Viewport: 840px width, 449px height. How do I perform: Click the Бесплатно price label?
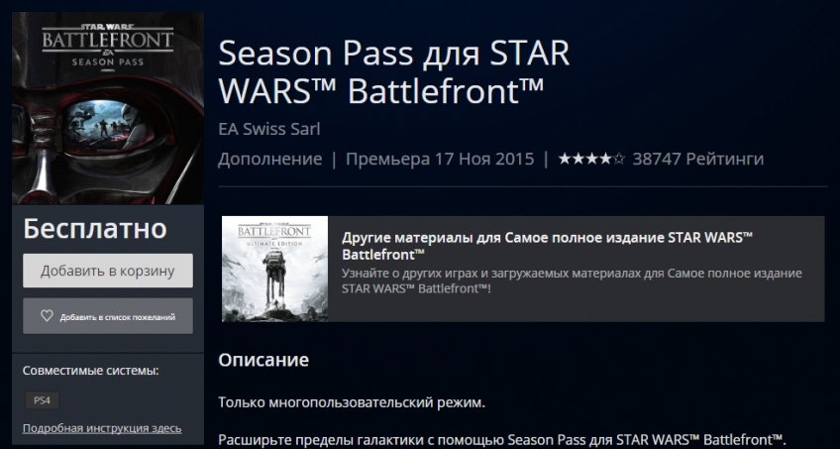(x=95, y=228)
